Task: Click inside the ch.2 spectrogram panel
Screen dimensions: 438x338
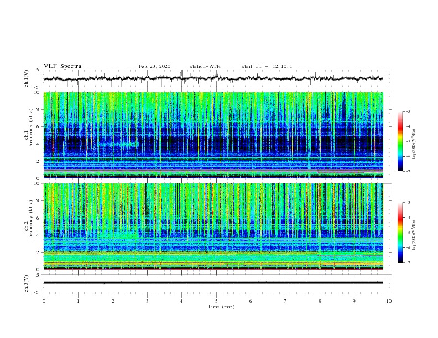Action: [x=213, y=226]
